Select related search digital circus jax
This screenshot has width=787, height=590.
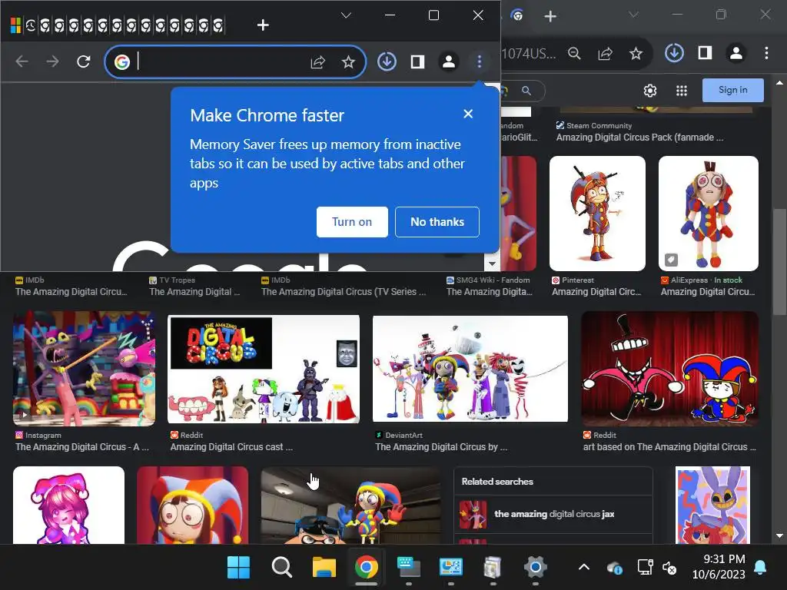click(553, 514)
